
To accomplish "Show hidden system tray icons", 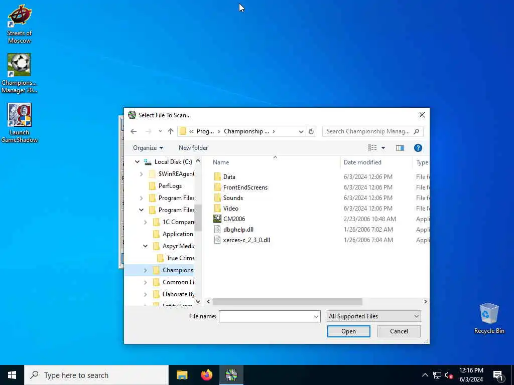I will point(425,375).
